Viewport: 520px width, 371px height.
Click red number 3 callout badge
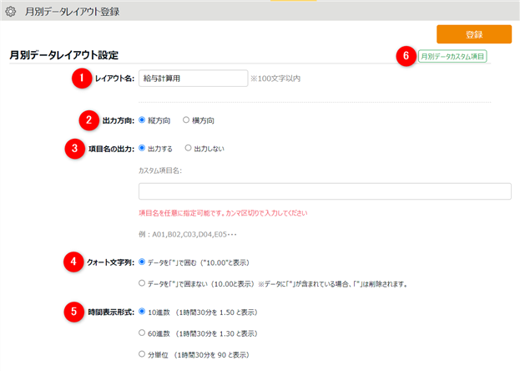click(x=73, y=149)
